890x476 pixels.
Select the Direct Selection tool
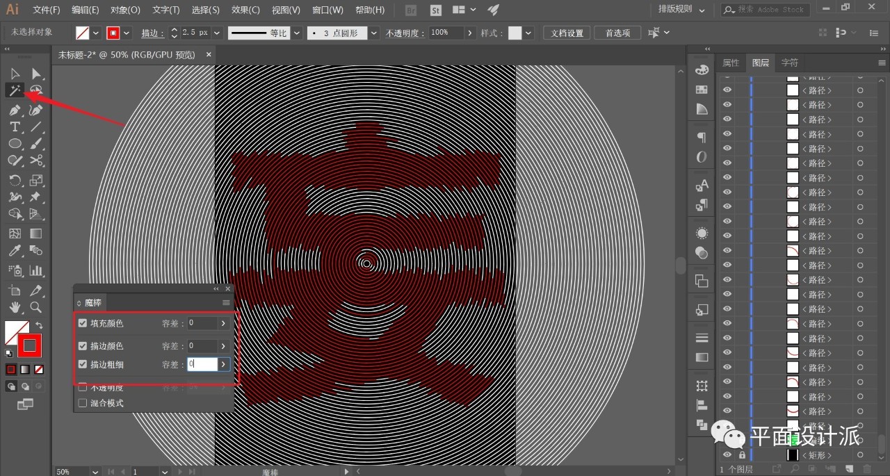36,74
